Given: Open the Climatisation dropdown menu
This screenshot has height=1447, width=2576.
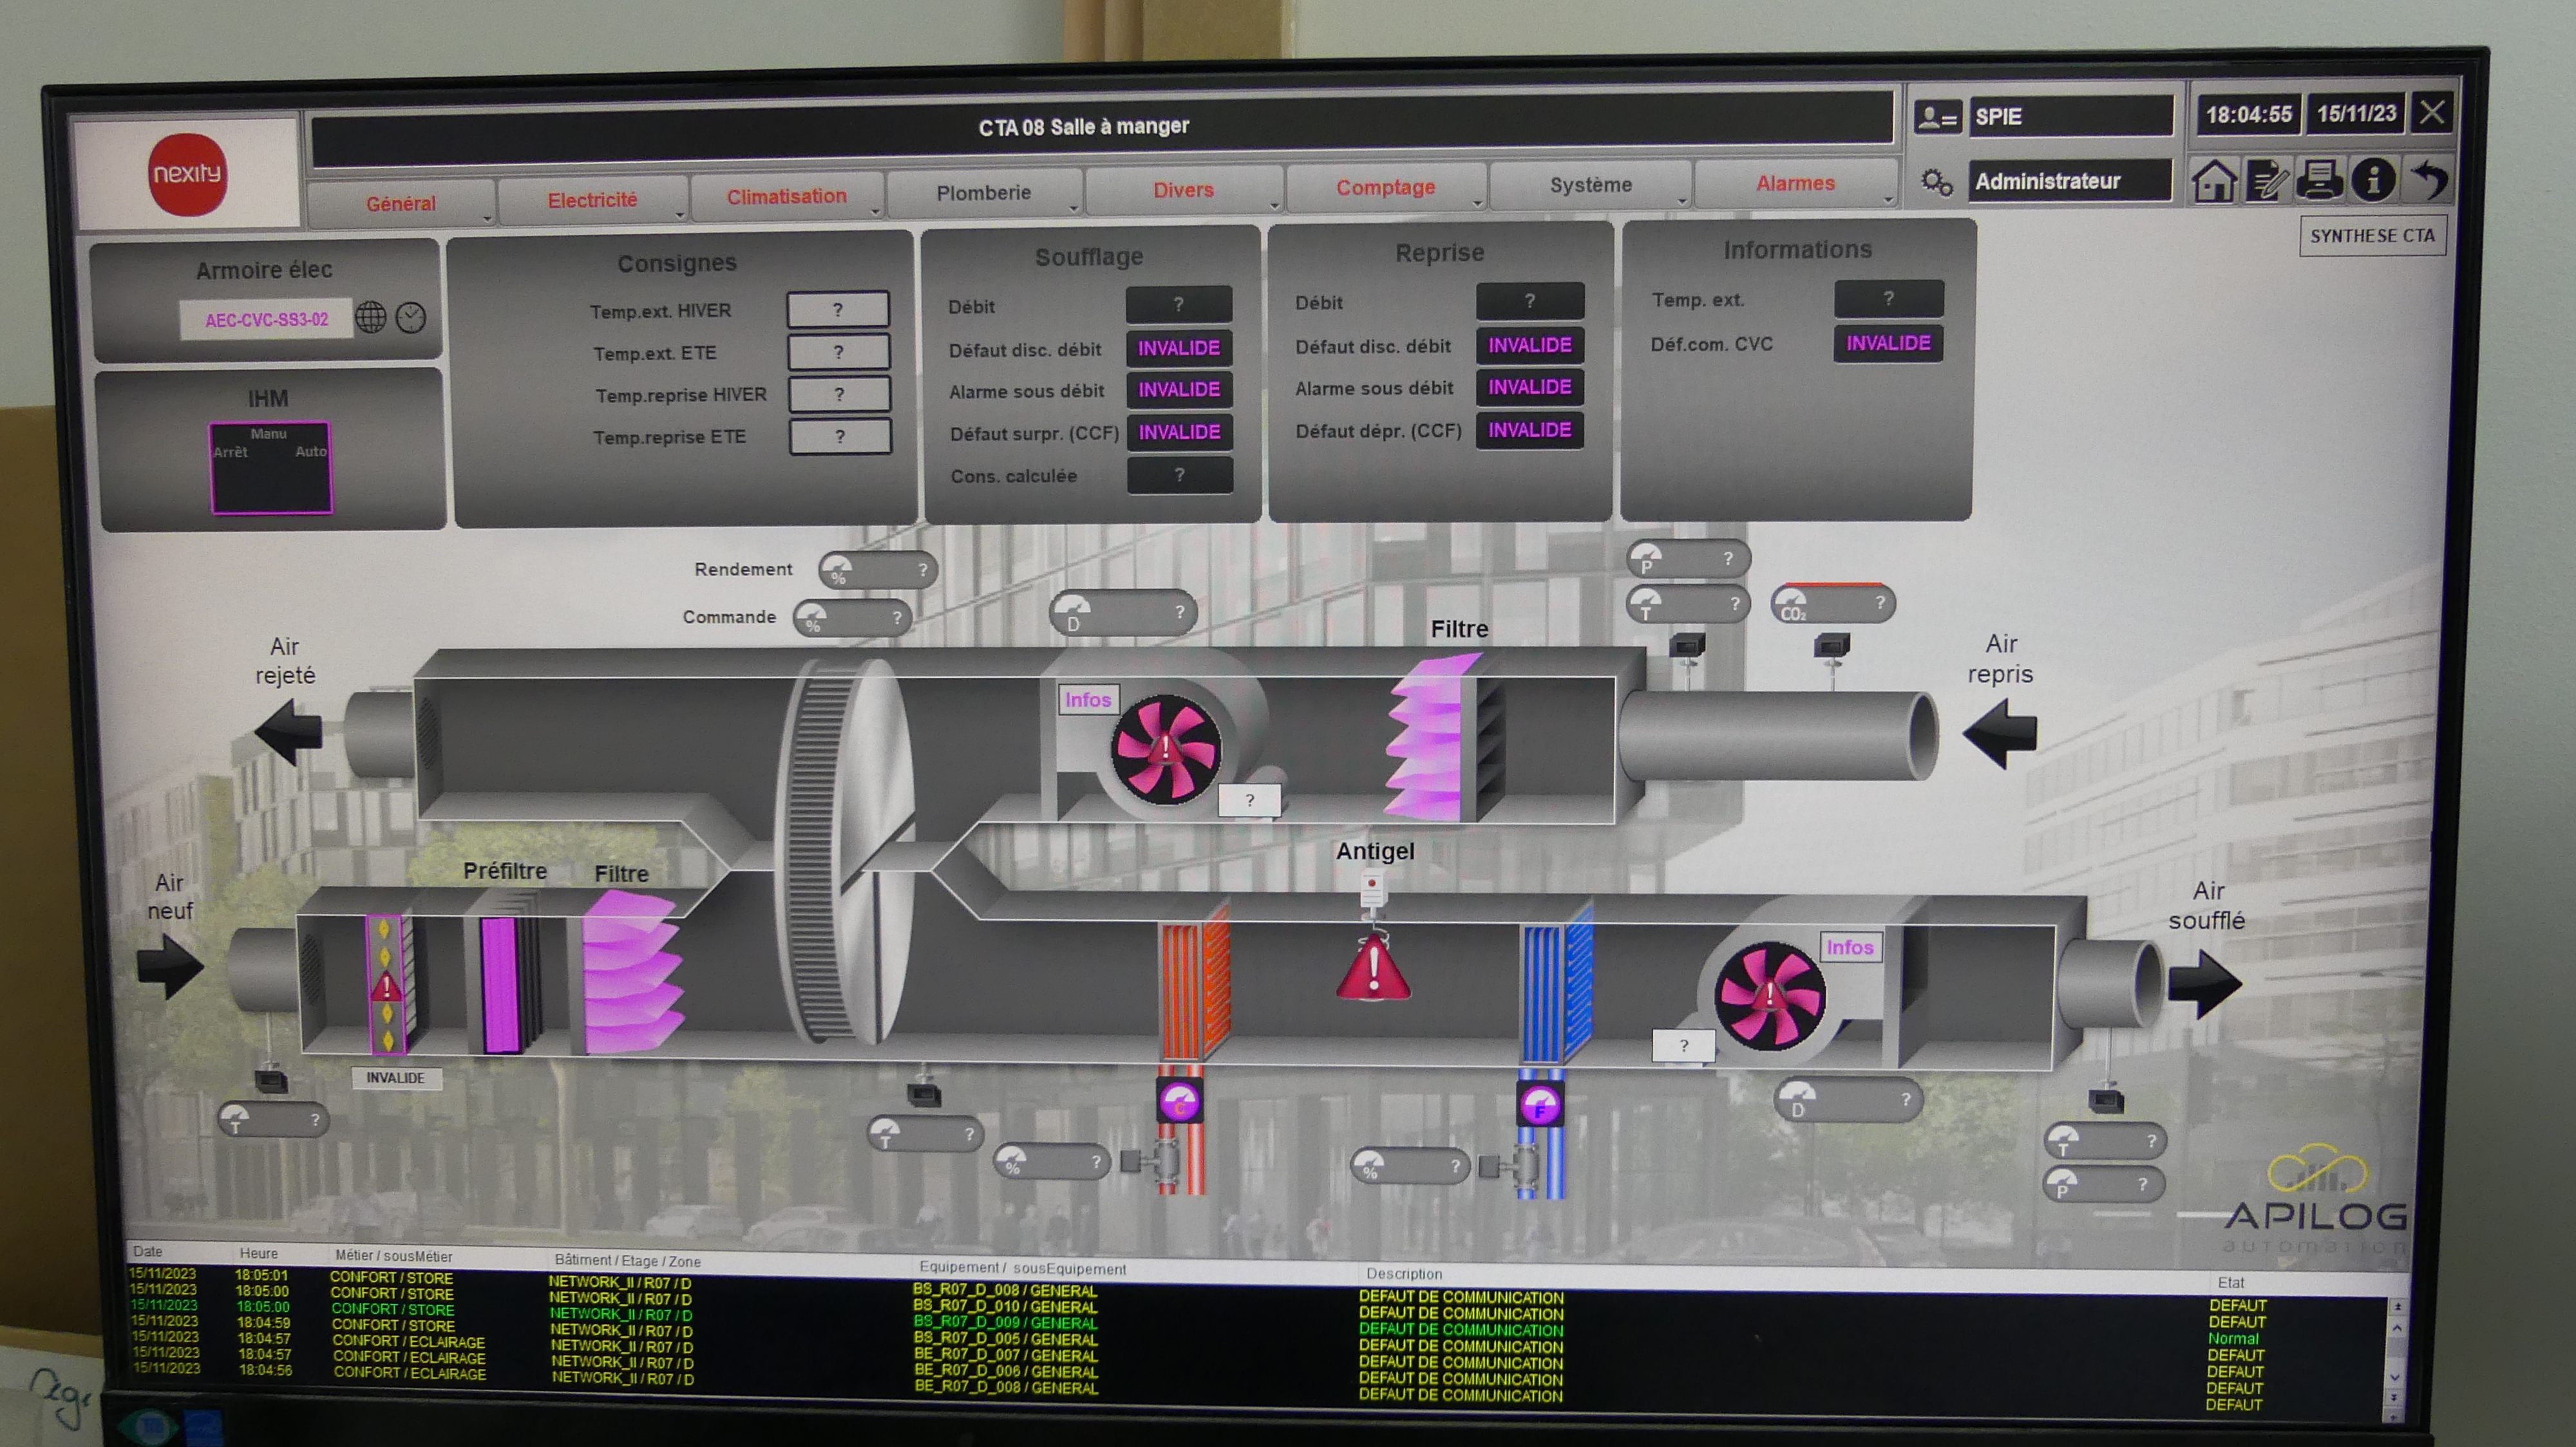Looking at the screenshot, I should [x=787, y=197].
